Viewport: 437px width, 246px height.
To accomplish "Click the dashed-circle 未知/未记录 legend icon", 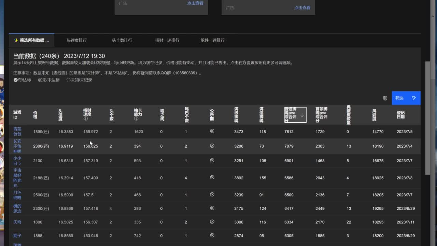I will click(68, 80).
